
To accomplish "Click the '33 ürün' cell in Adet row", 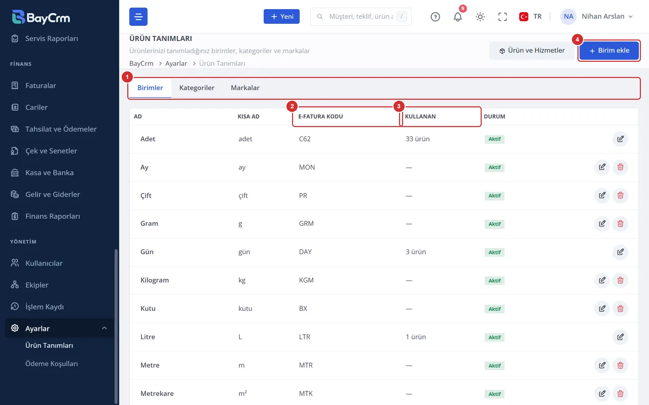I will coord(418,139).
